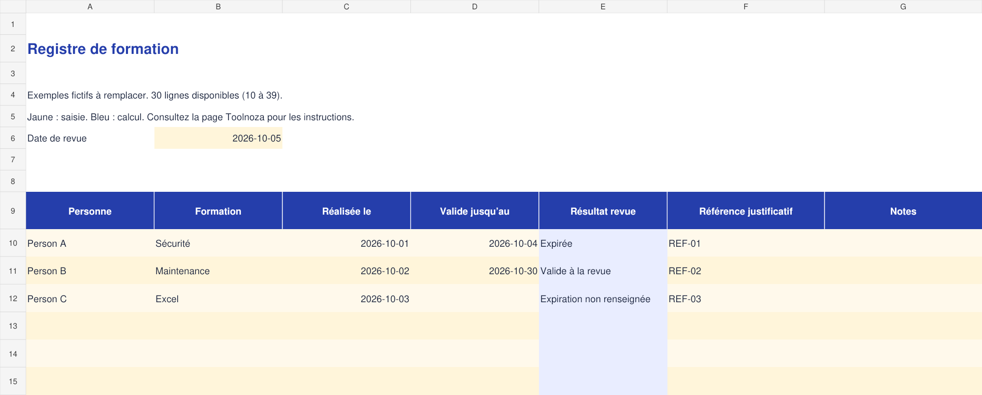The image size is (982, 395).
Task: Select the 'Formation' table header
Action: [x=218, y=211]
